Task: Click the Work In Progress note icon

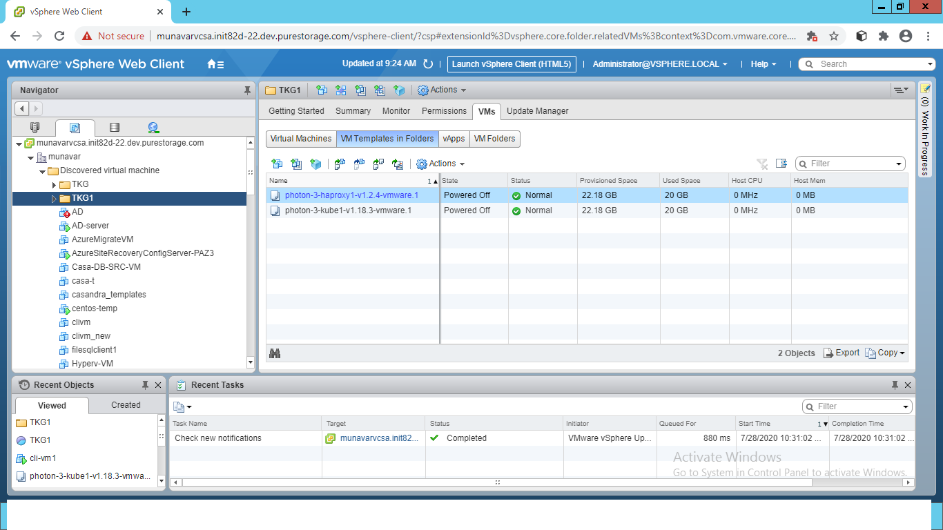Action: pos(925,88)
